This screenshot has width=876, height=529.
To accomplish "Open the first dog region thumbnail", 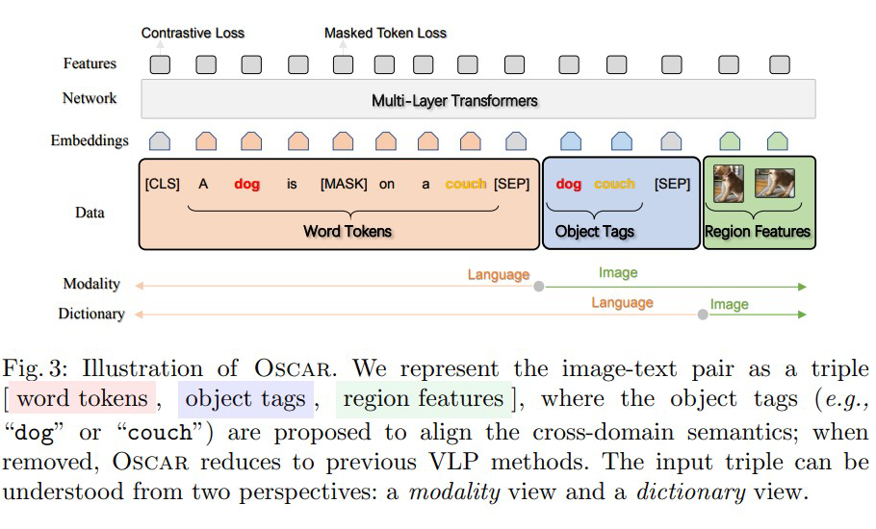I will 729,183.
